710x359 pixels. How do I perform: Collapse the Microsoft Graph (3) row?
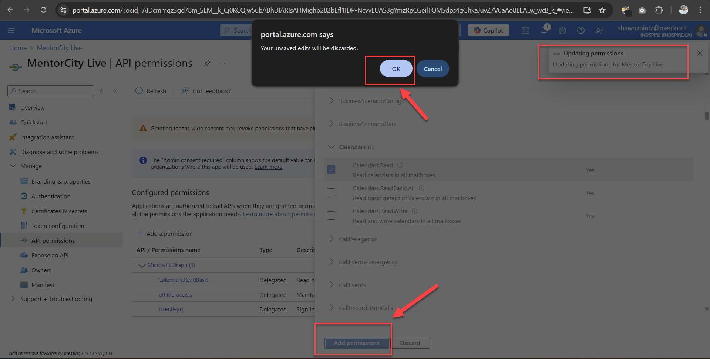pos(142,265)
